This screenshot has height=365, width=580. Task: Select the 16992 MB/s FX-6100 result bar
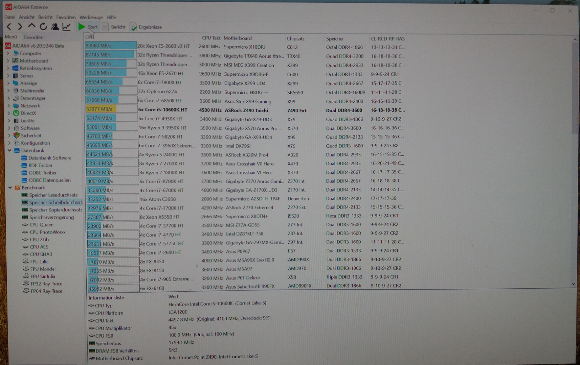[113, 288]
